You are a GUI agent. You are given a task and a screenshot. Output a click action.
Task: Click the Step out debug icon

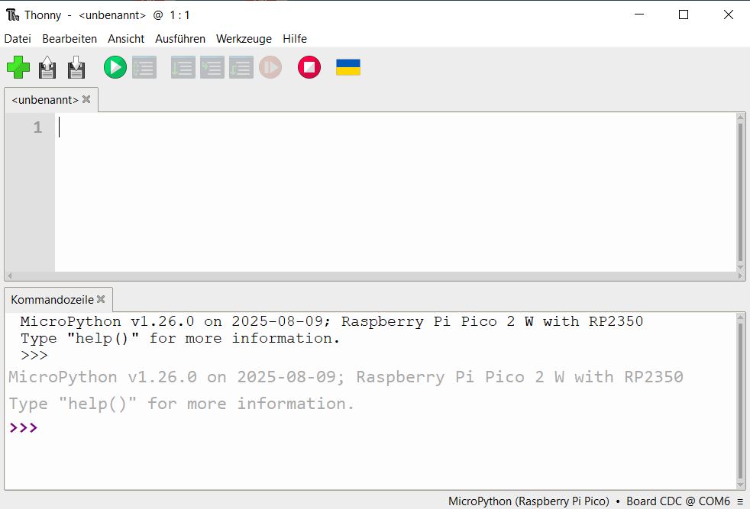(x=241, y=68)
